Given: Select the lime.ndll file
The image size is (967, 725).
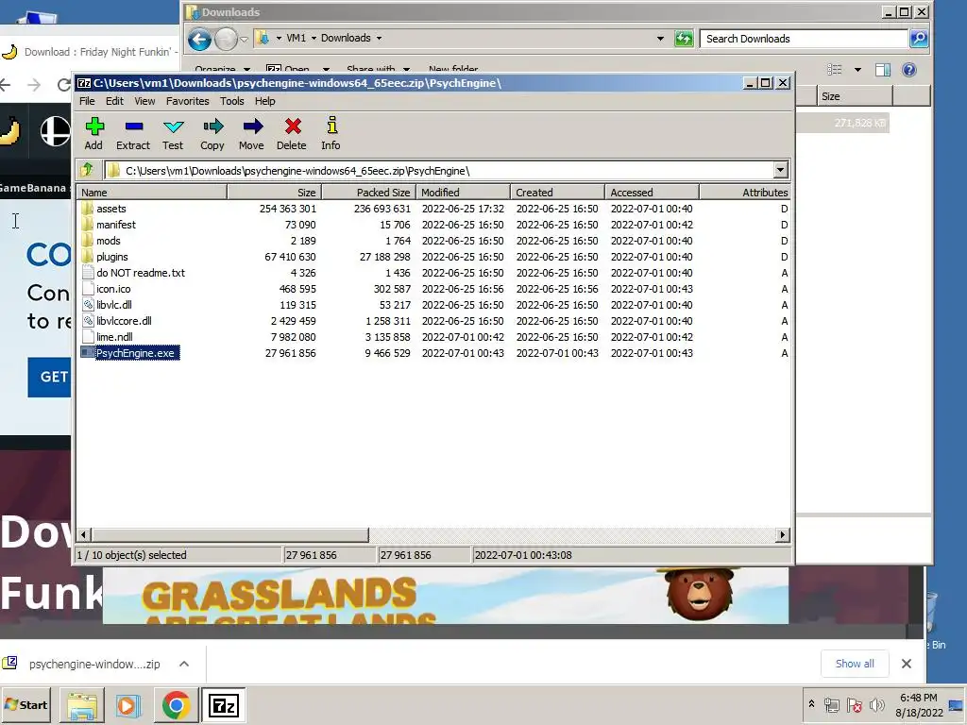Looking at the screenshot, I should pos(114,337).
